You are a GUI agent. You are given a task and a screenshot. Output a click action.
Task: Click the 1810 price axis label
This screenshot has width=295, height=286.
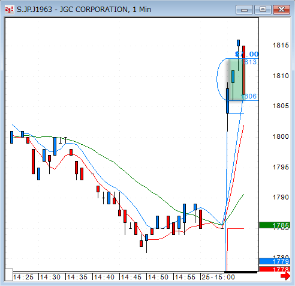[x=281, y=76]
